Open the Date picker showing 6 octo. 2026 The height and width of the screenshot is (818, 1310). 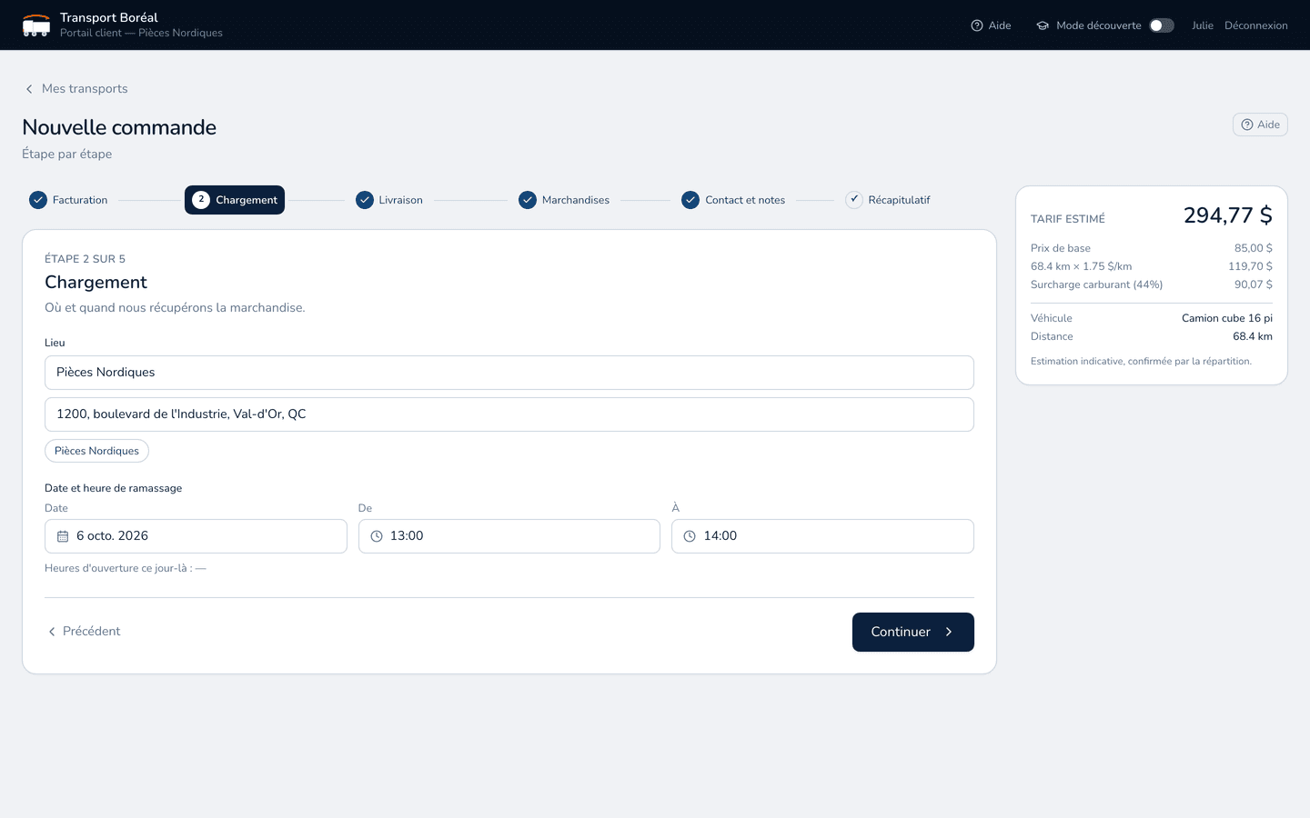196,536
